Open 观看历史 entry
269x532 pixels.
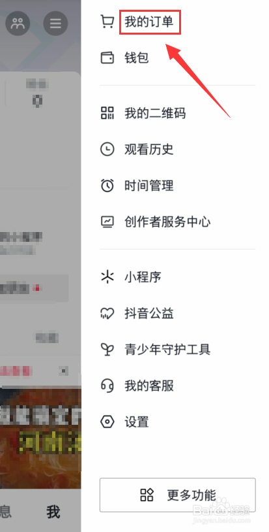click(149, 149)
